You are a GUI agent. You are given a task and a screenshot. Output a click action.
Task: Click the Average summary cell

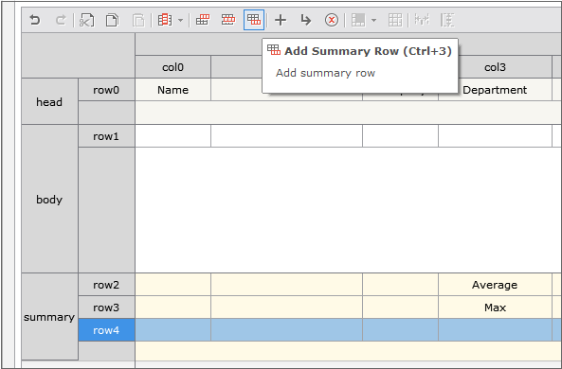pyautogui.click(x=495, y=285)
